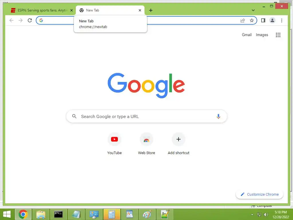Bookmark this tab with the star icon
Screen dimensions: 293x220
click(x=252, y=20)
